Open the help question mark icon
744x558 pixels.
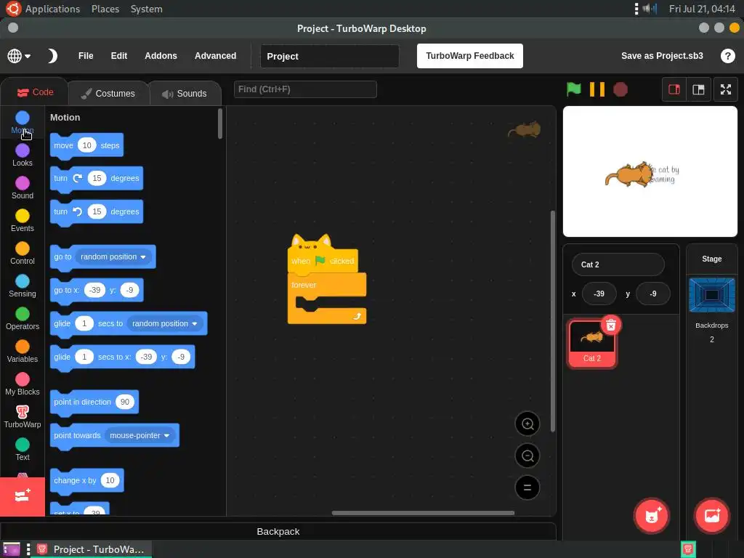[x=727, y=56]
